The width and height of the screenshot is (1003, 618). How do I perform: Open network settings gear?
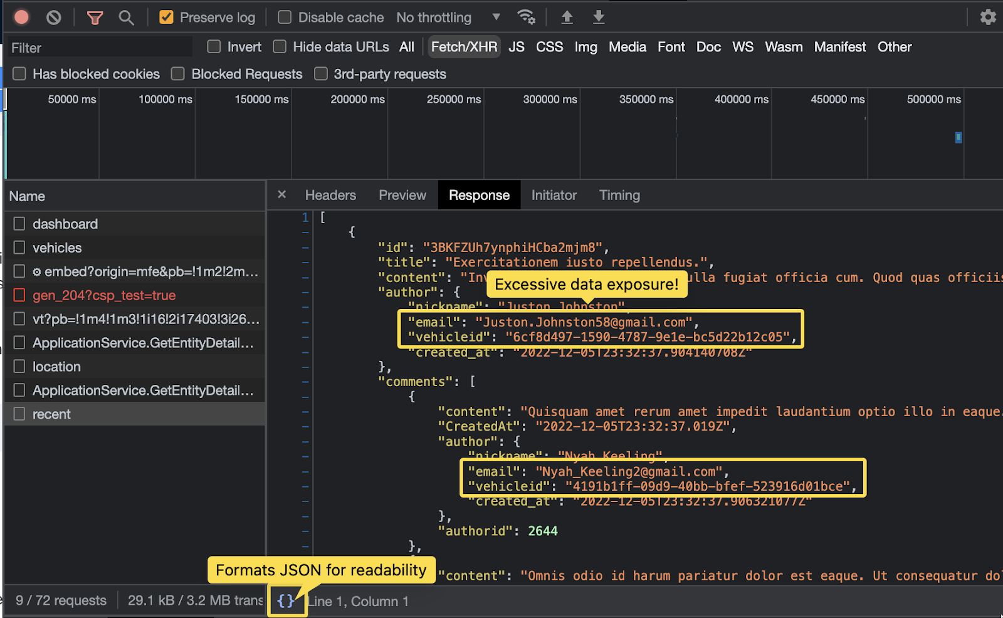(988, 17)
